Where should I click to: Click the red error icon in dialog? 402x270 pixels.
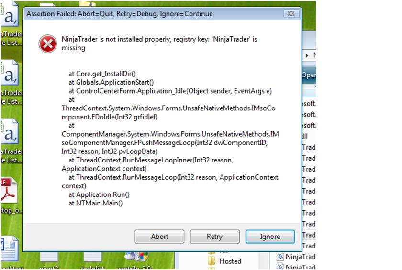(48, 44)
